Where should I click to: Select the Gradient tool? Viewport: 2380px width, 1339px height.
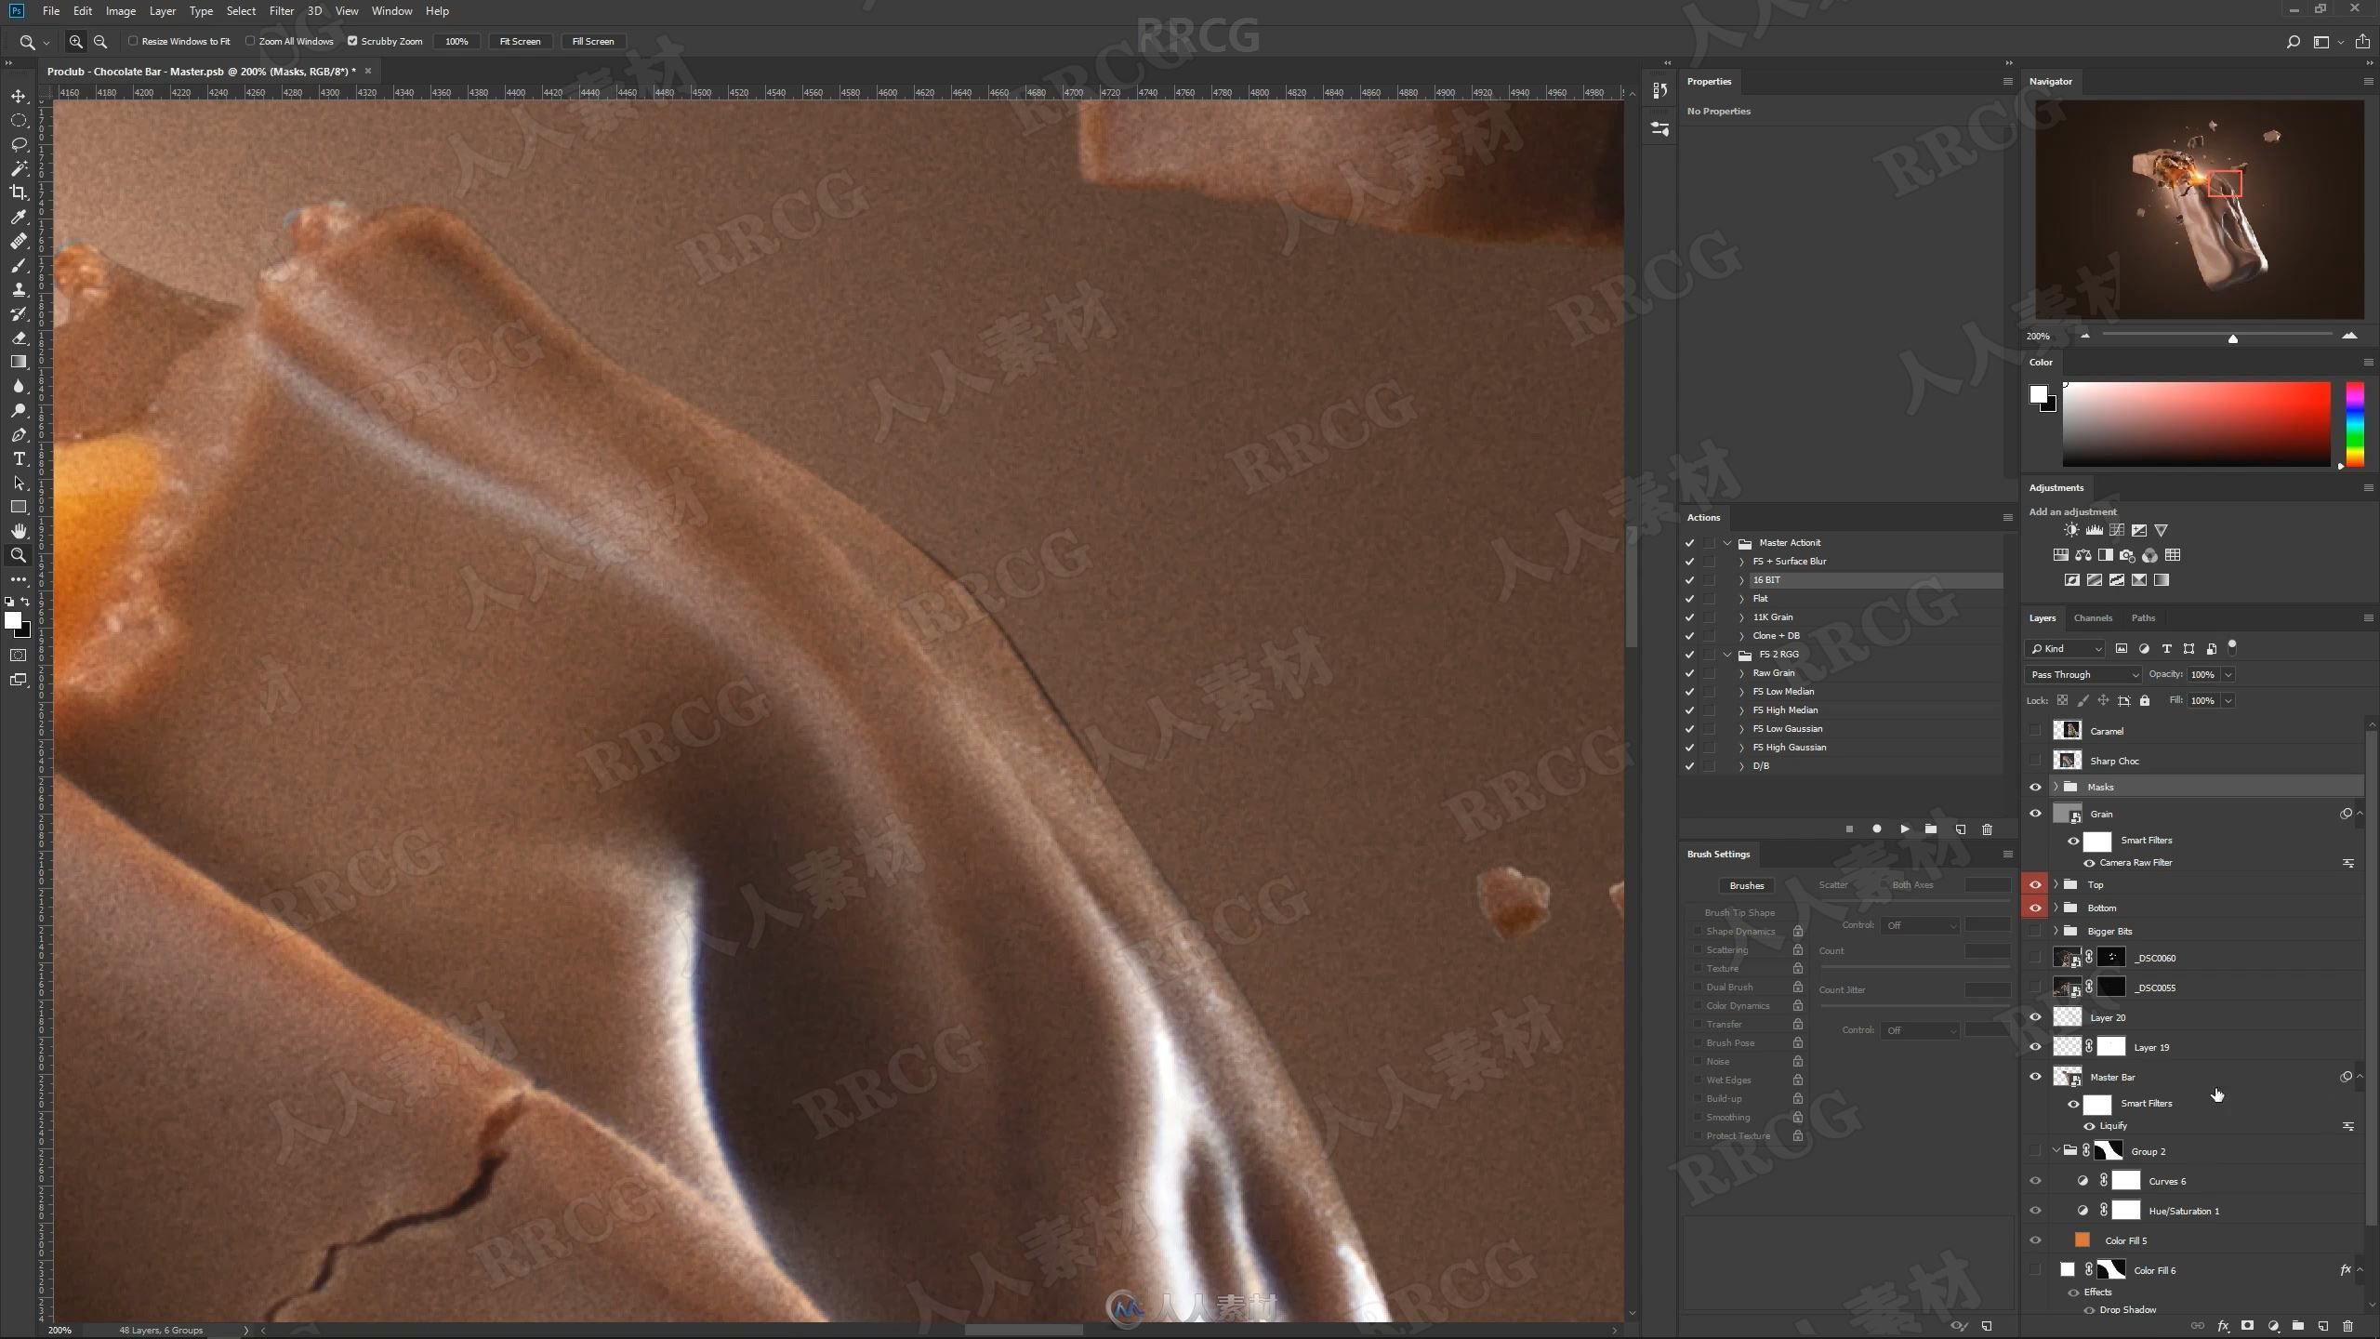pyautogui.click(x=19, y=362)
